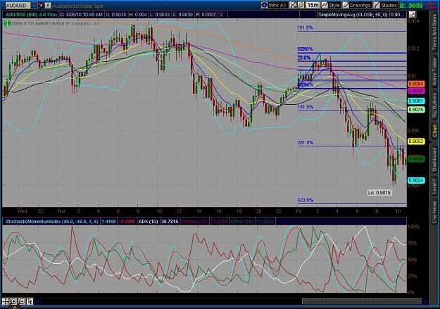Click the B: .9039 bid quote
The image size is (440, 309).
coord(411,6)
